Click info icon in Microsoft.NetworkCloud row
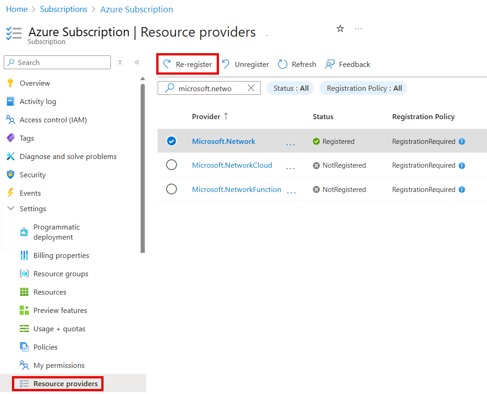Image resolution: width=487 pixels, height=394 pixels. pyautogui.click(x=462, y=165)
